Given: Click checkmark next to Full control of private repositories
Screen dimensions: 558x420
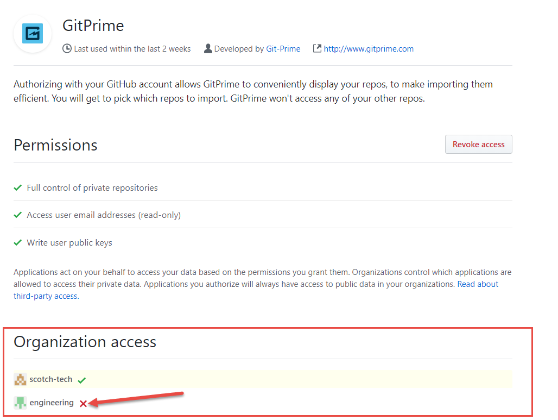Looking at the screenshot, I should pos(18,188).
